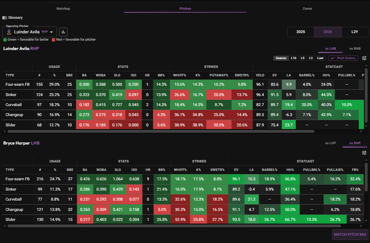The image size is (370, 243).
Task: Click Luinder Avila player avatar
Action: pos(9,32)
